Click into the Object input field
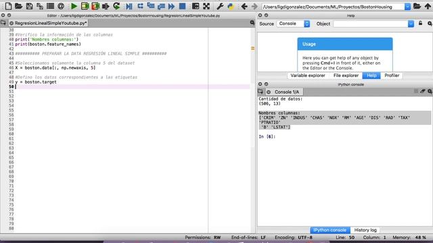The height and width of the screenshot is (243, 433). tap(371, 24)
